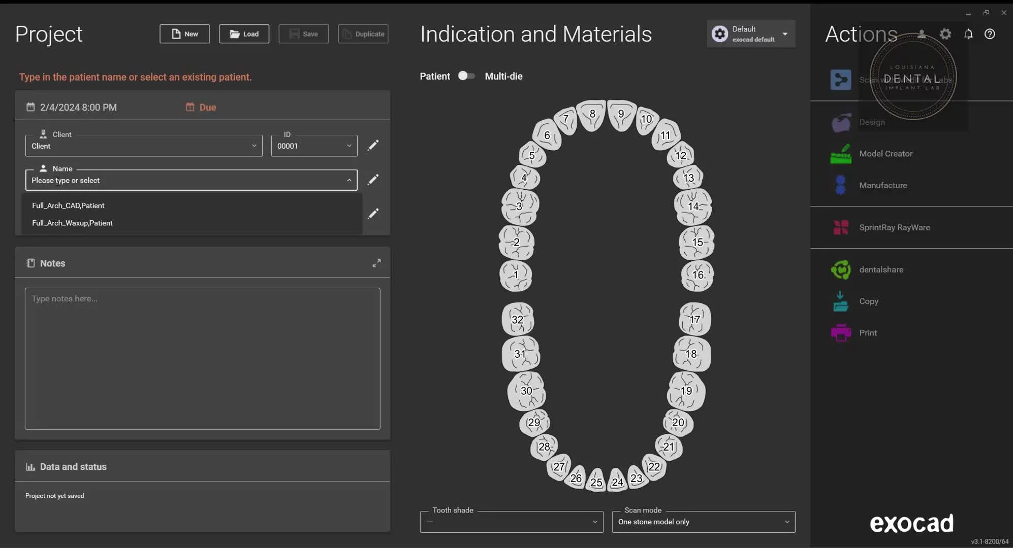This screenshot has width=1013, height=548.
Task: Edit patient name with the pencil icon
Action: click(x=373, y=180)
